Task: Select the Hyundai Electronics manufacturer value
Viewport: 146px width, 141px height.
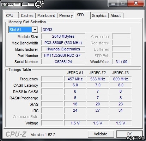Action: click(x=63, y=49)
